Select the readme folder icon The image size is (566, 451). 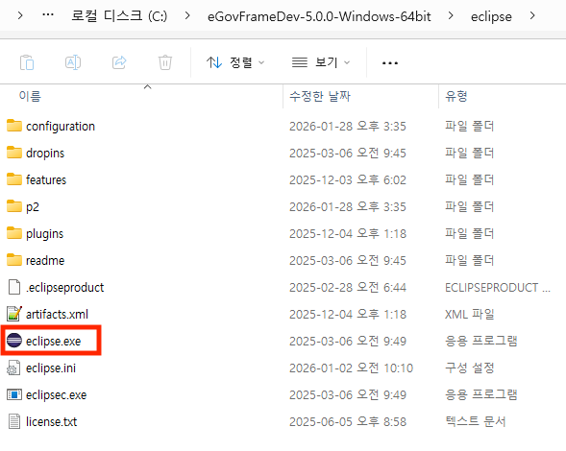point(14,260)
